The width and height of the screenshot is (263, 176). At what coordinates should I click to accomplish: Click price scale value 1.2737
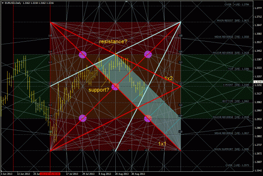coord(258,144)
